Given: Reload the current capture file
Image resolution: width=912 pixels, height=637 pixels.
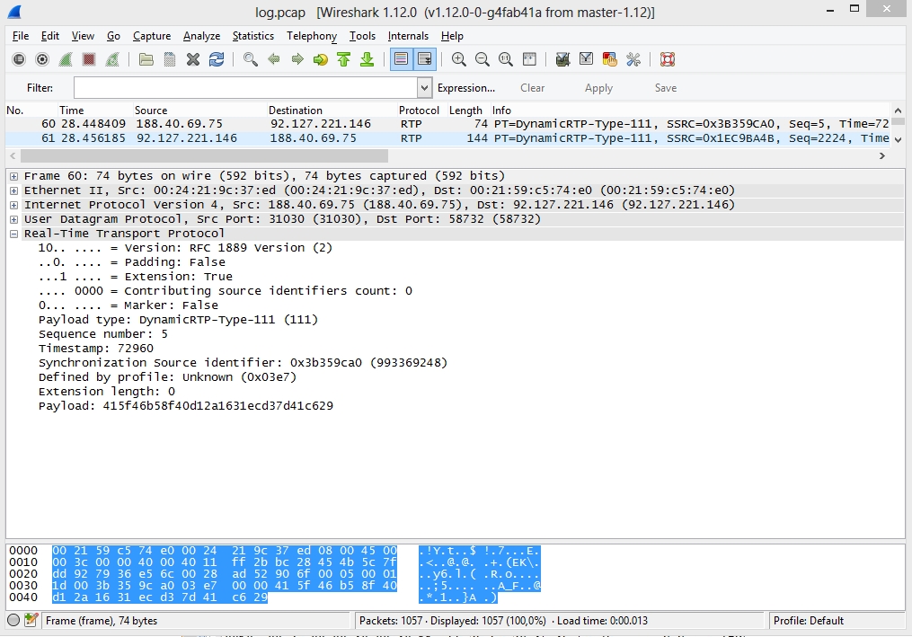Looking at the screenshot, I should click(217, 59).
